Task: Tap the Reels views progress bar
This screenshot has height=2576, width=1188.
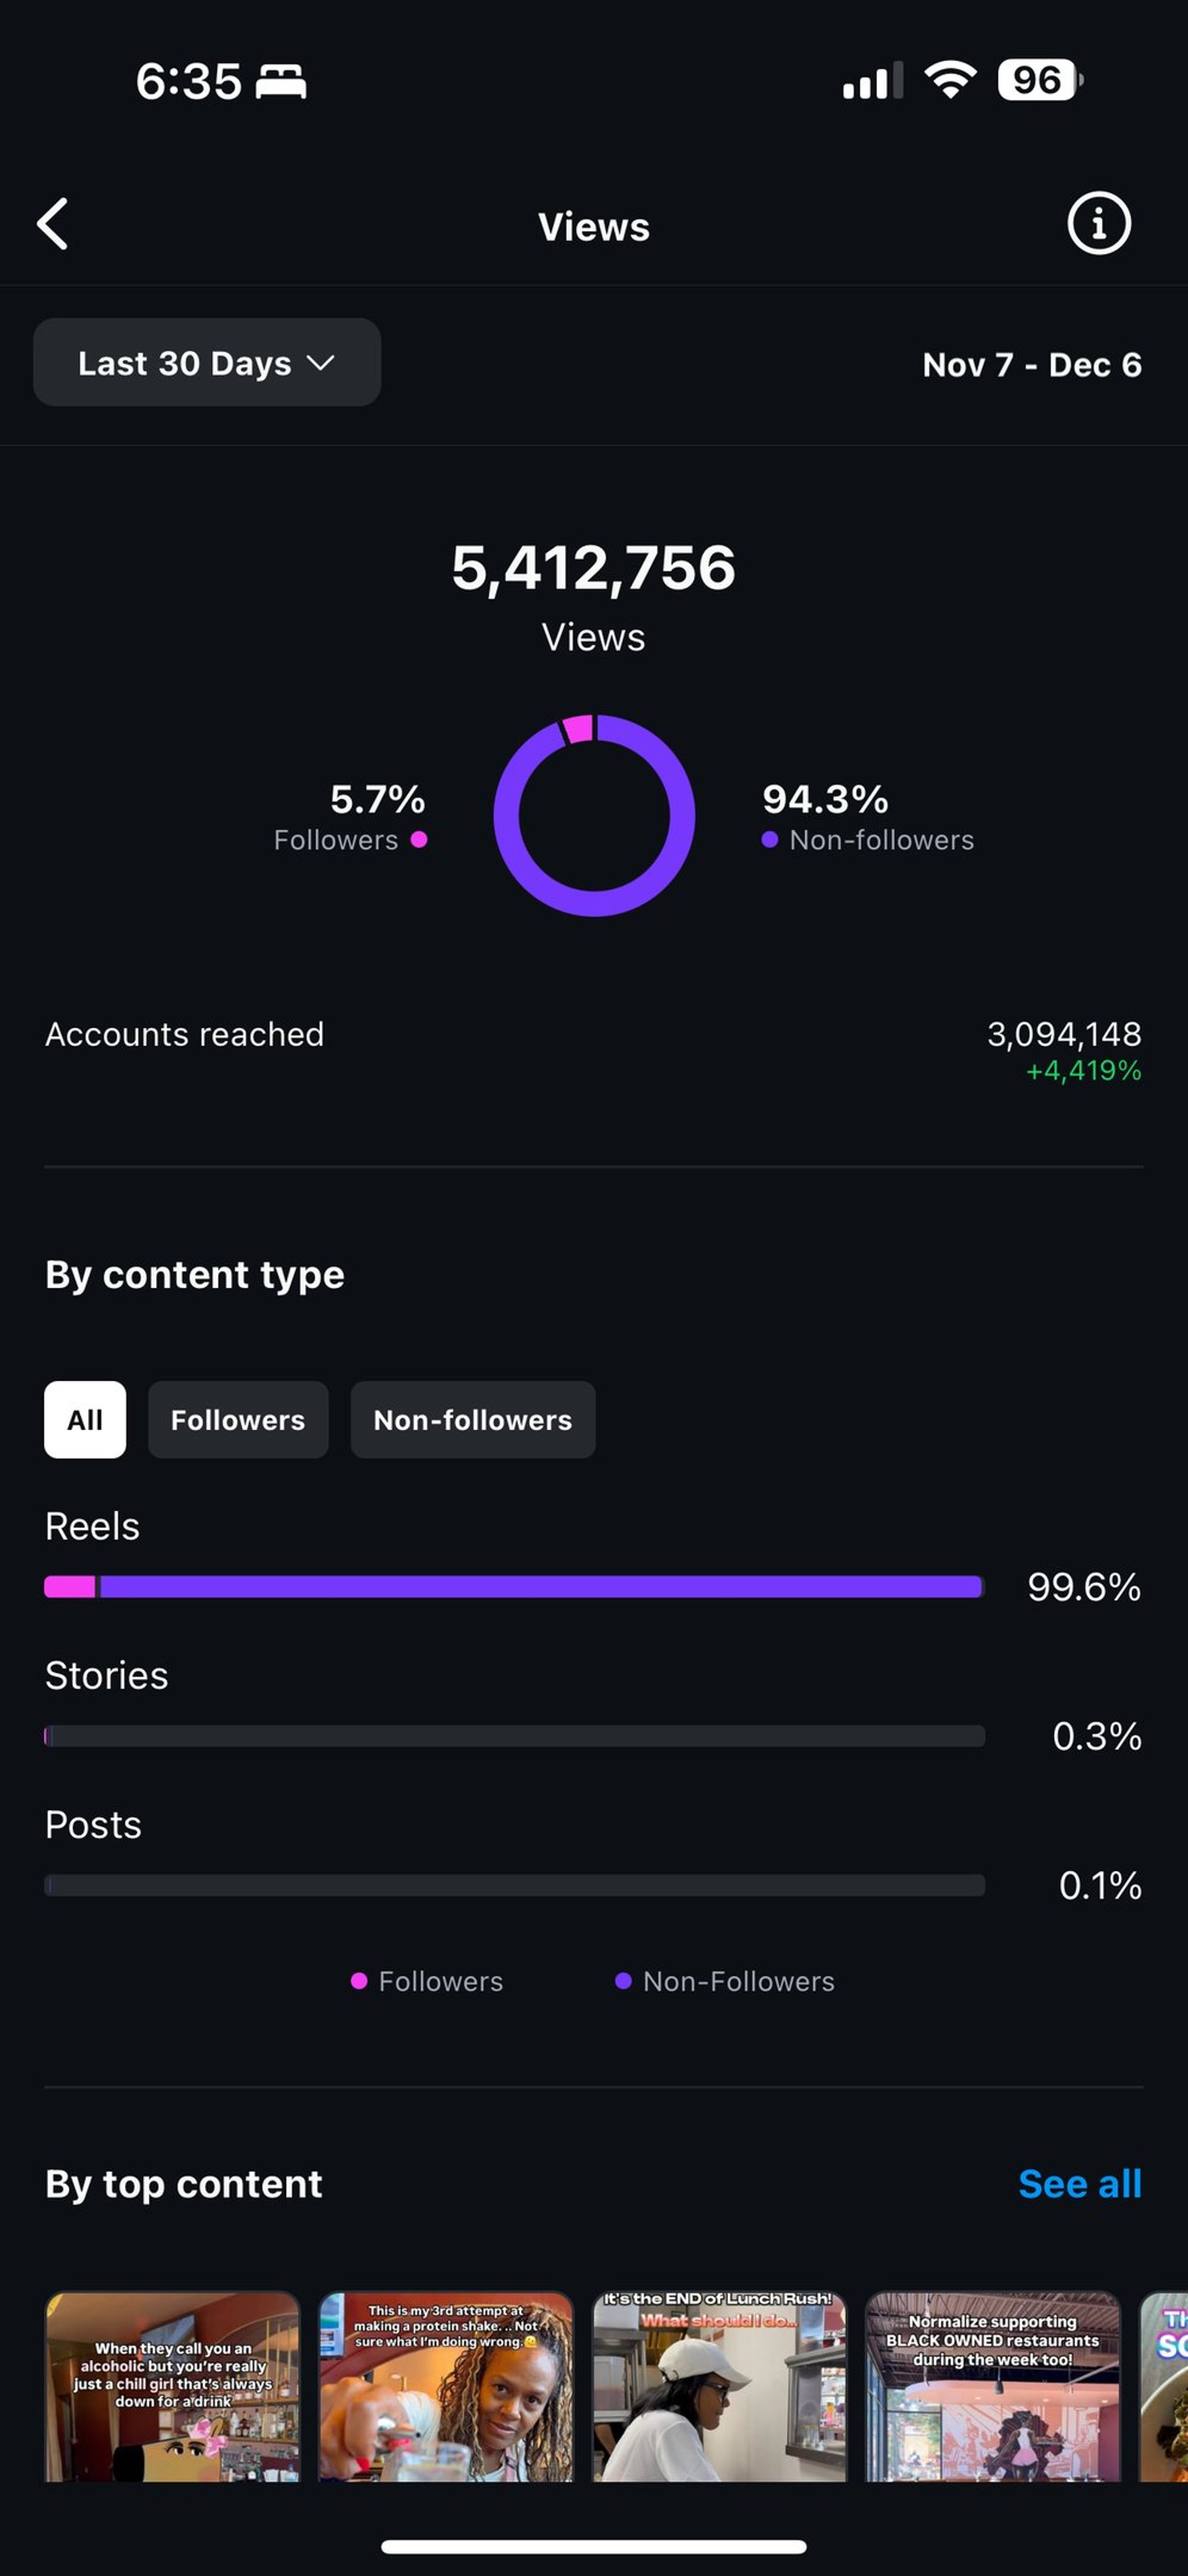Action: click(x=514, y=1586)
